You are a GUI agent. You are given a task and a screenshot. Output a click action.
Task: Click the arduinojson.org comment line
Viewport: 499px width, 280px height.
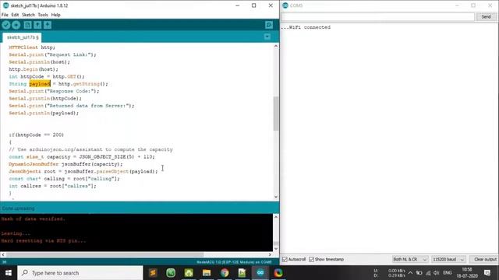[x=90, y=149]
